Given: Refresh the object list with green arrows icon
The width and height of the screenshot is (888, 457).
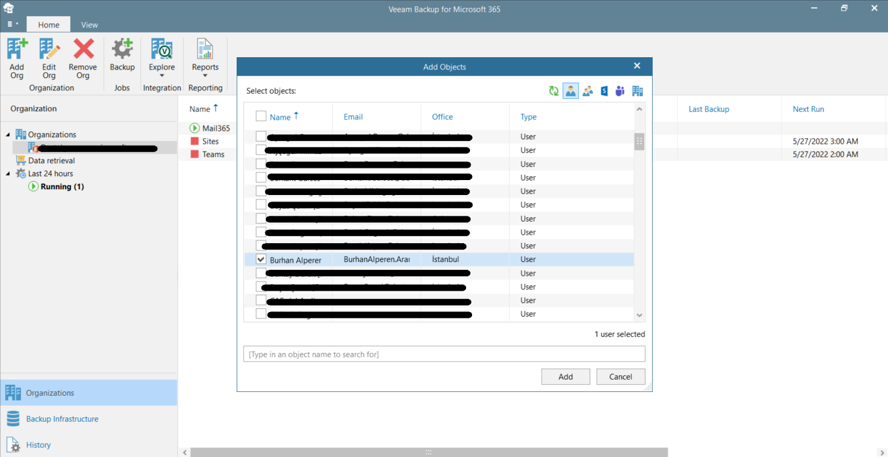Looking at the screenshot, I should [554, 91].
